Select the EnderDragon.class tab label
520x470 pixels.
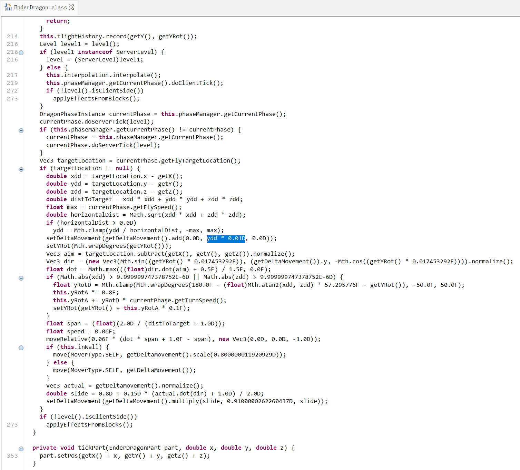(x=40, y=7)
